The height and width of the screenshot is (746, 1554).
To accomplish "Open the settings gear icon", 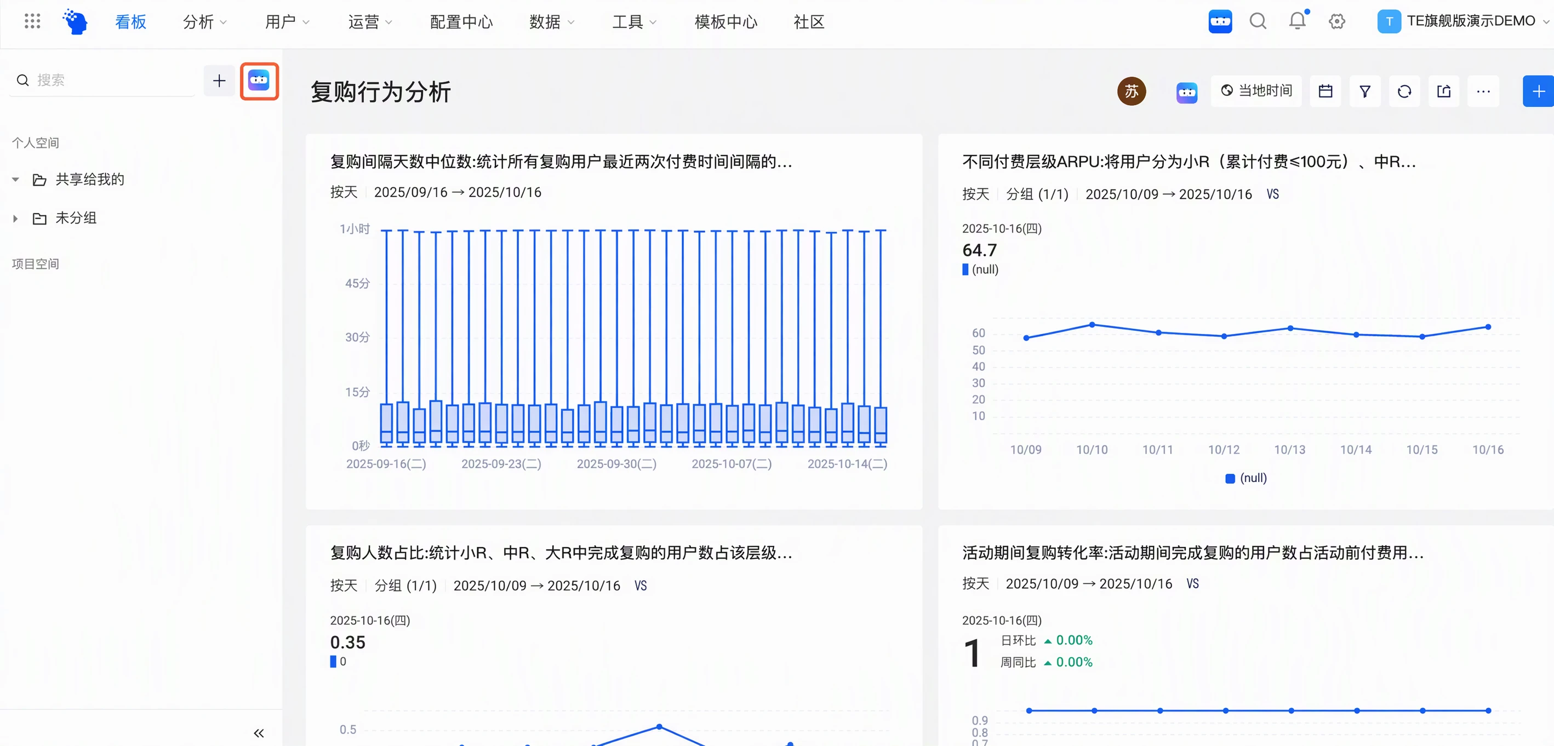I will click(x=1337, y=21).
